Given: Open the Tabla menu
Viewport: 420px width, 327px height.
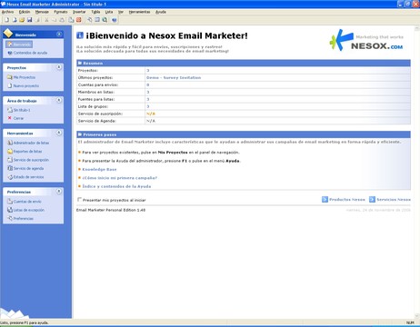Looking at the screenshot, I should pyautogui.click(x=95, y=12).
